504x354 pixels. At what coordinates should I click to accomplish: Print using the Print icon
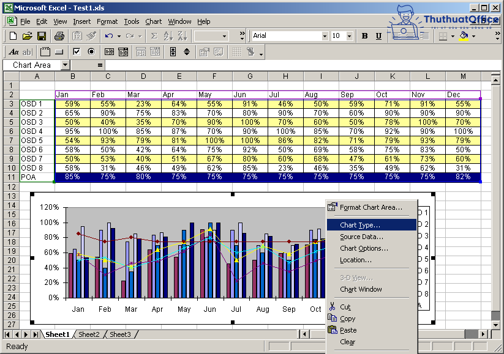click(58, 35)
